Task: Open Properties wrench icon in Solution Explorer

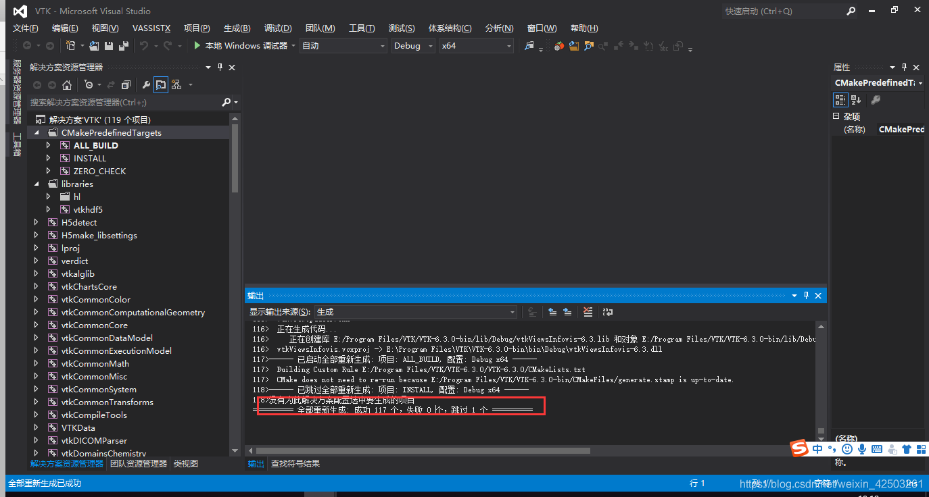Action: click(145, 84)
